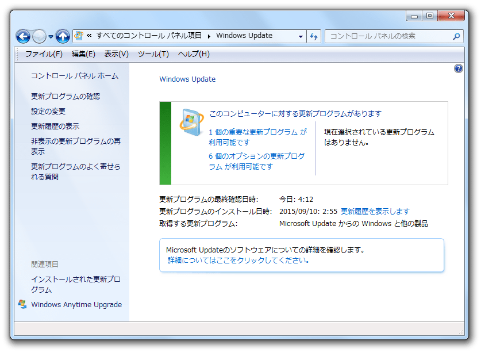Open the 6 個のオプションの更新プログラム link

(256, 161)
